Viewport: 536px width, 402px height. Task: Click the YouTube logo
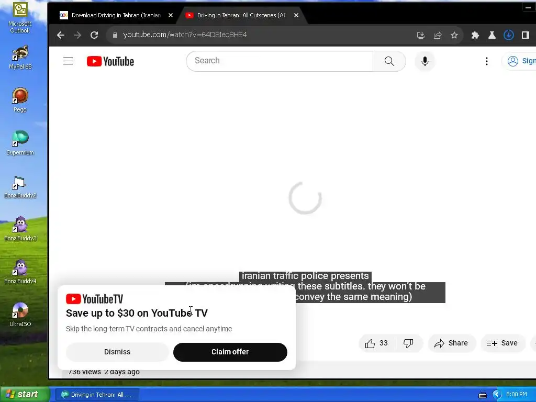110,61
